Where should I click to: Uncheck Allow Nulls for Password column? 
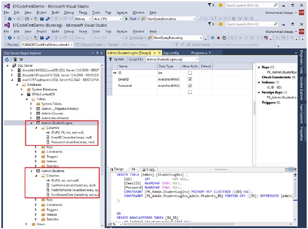(x=189, y=86)
